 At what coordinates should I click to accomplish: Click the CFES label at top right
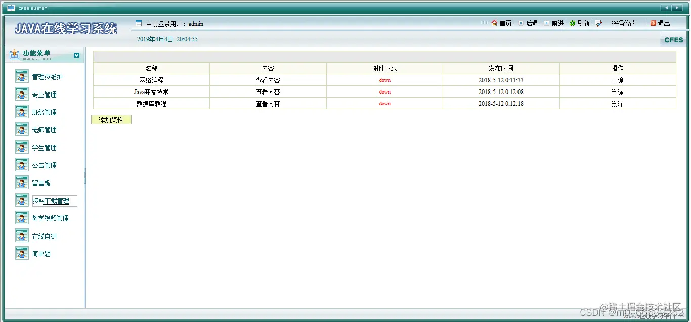click(x=674, y=40)
